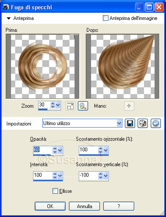Select the Mano pan hand icon

coord(129,106)
